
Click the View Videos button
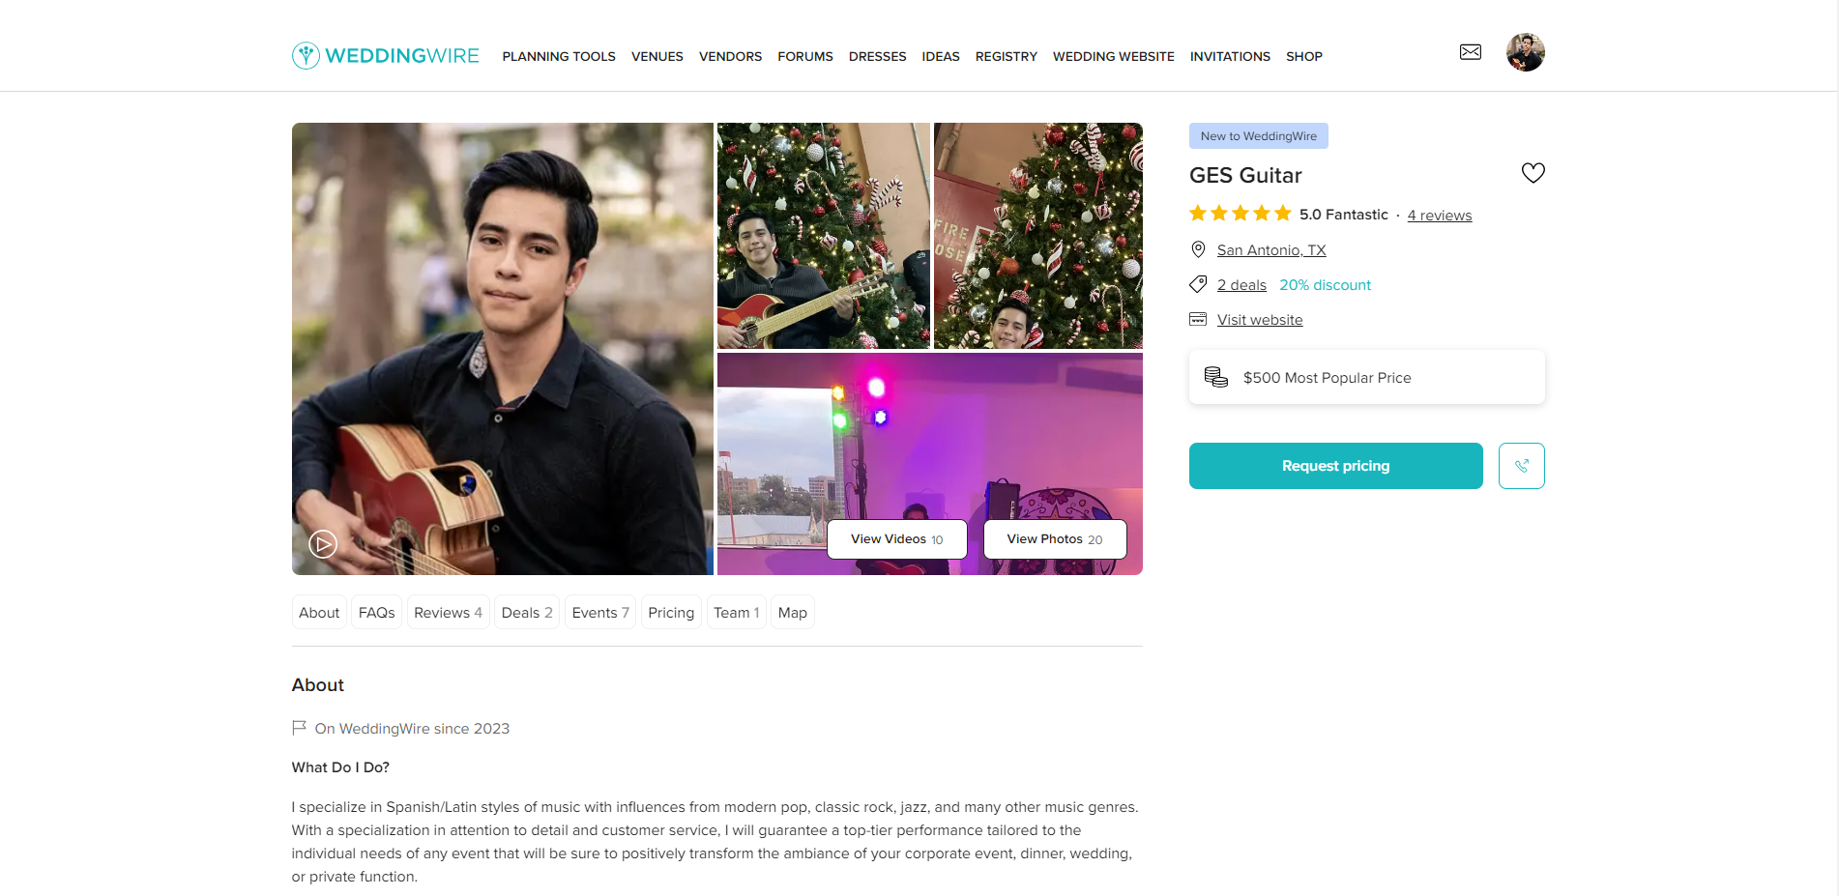(896, 539)
